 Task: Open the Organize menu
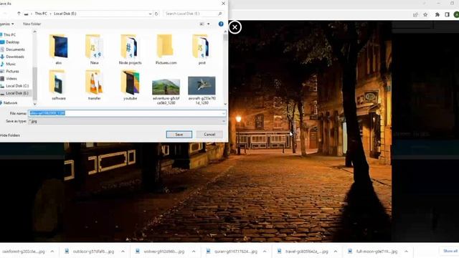pos(6,24)
